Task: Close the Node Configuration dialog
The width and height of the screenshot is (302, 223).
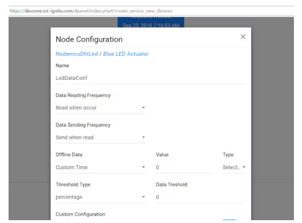Action: [x=243, y=37]
